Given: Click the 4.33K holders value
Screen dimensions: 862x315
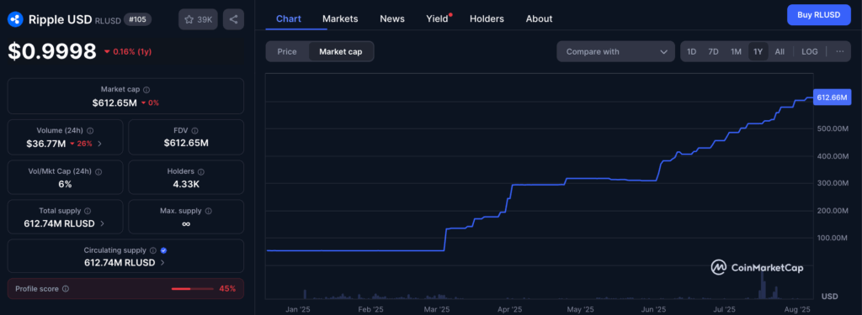Looking at the screenshot, I should [x=186, y=184].
